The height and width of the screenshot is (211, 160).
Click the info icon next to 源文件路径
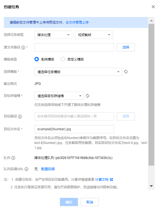point(23,48)
